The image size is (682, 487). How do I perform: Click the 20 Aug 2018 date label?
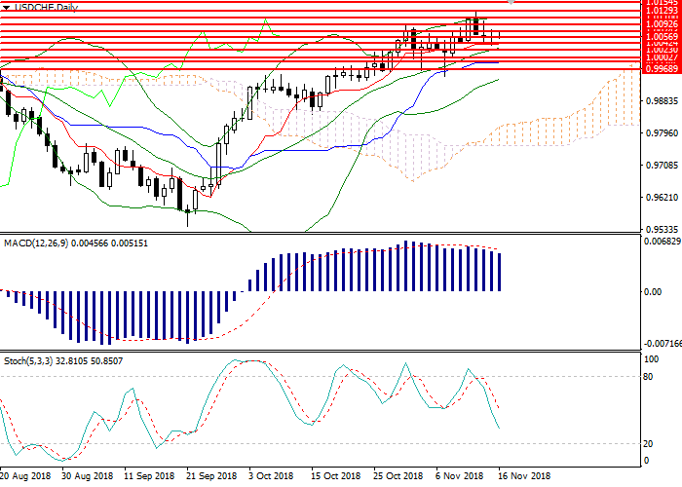[25, 476]
